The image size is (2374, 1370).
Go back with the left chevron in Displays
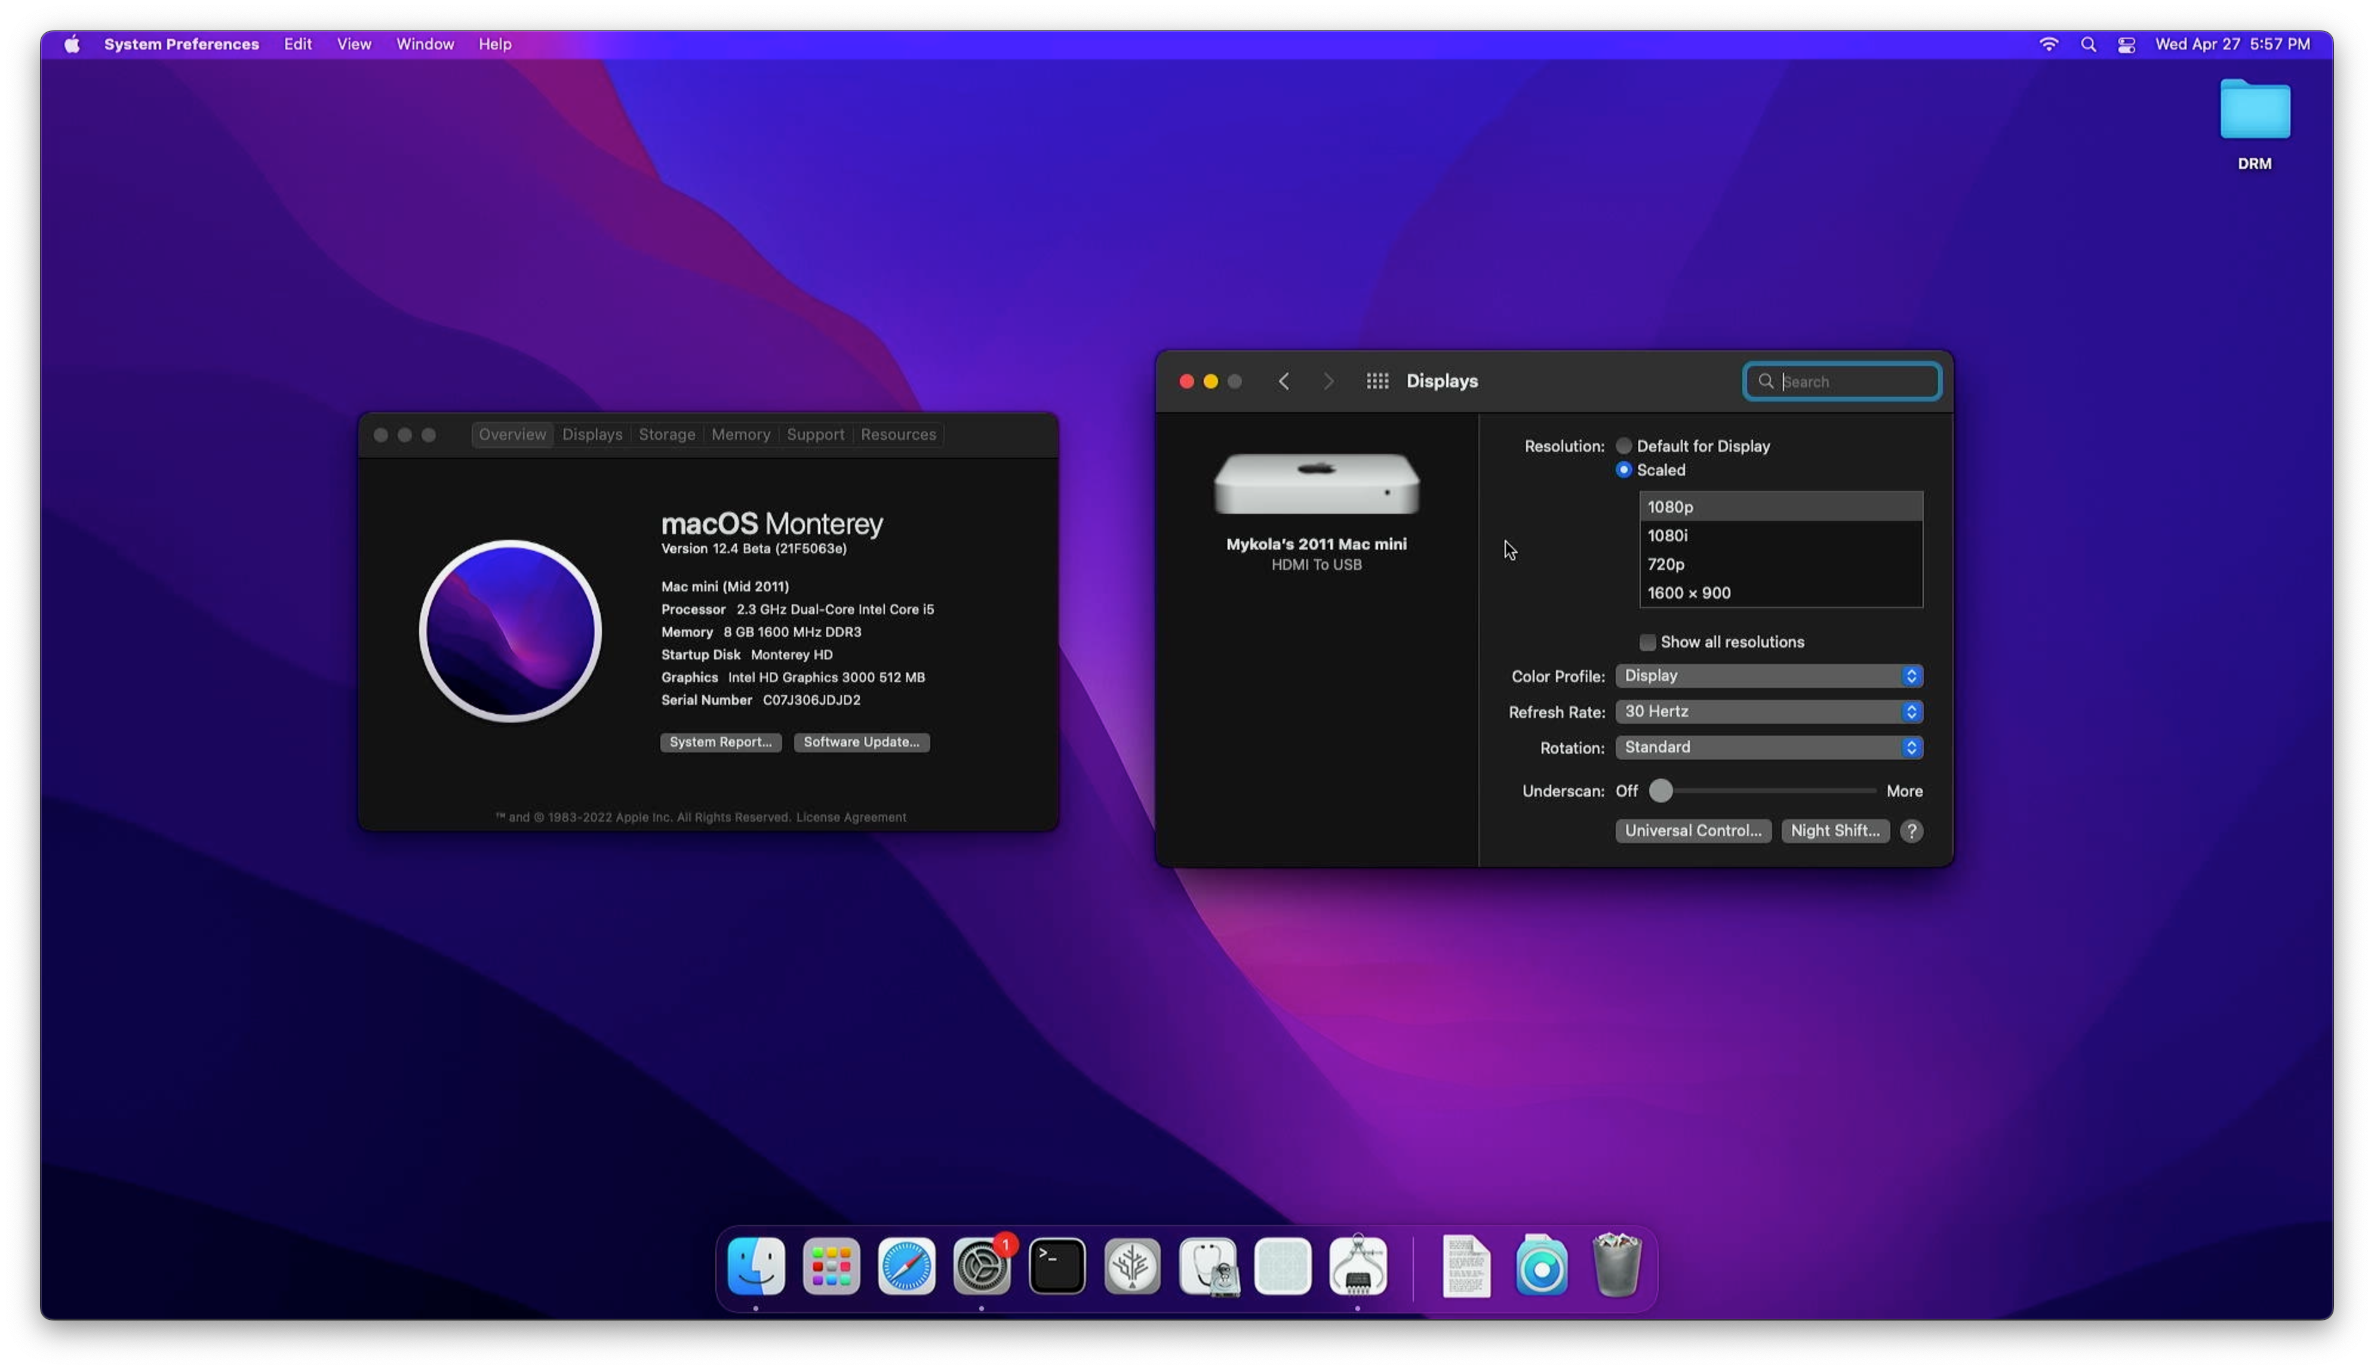click(x=1284, y=381)
